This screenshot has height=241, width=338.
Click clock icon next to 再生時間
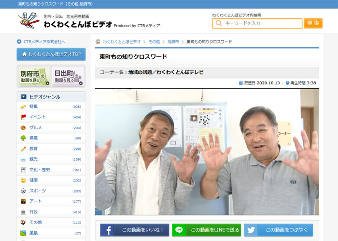coord(287,83)
